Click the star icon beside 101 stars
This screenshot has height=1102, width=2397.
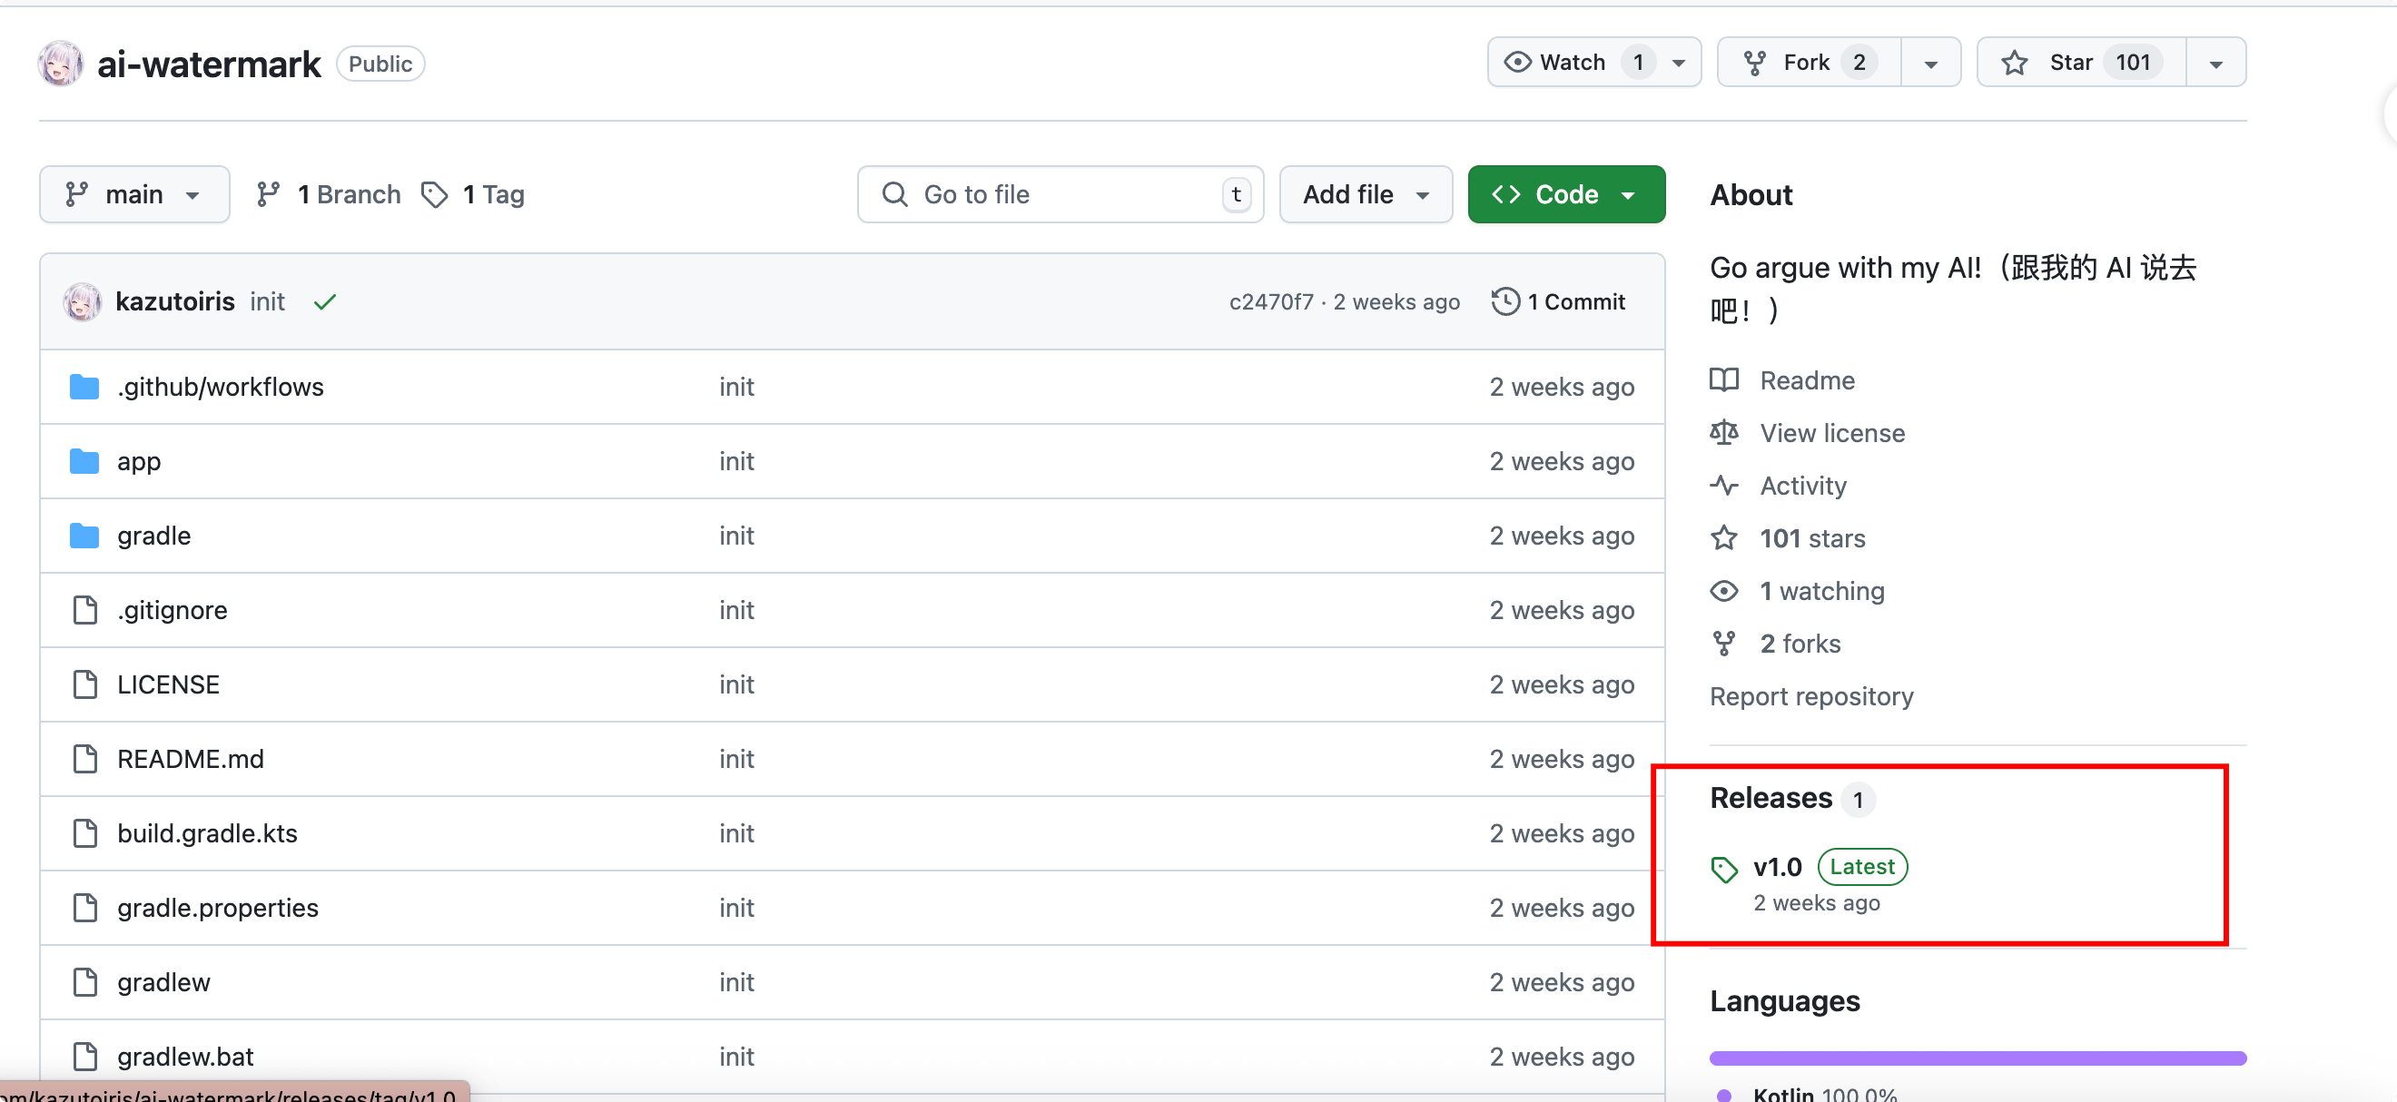pos(1723,537)
